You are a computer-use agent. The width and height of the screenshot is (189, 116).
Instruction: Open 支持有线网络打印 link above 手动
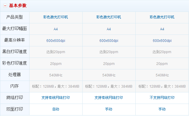(x=109, y=98)
